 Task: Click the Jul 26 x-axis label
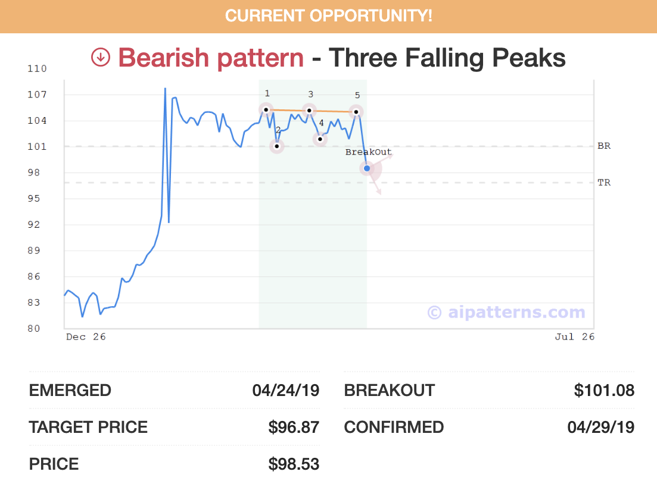tap(574, 337)
